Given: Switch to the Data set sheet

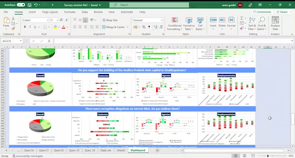Looking at the screenshot, I should (106, 150).
